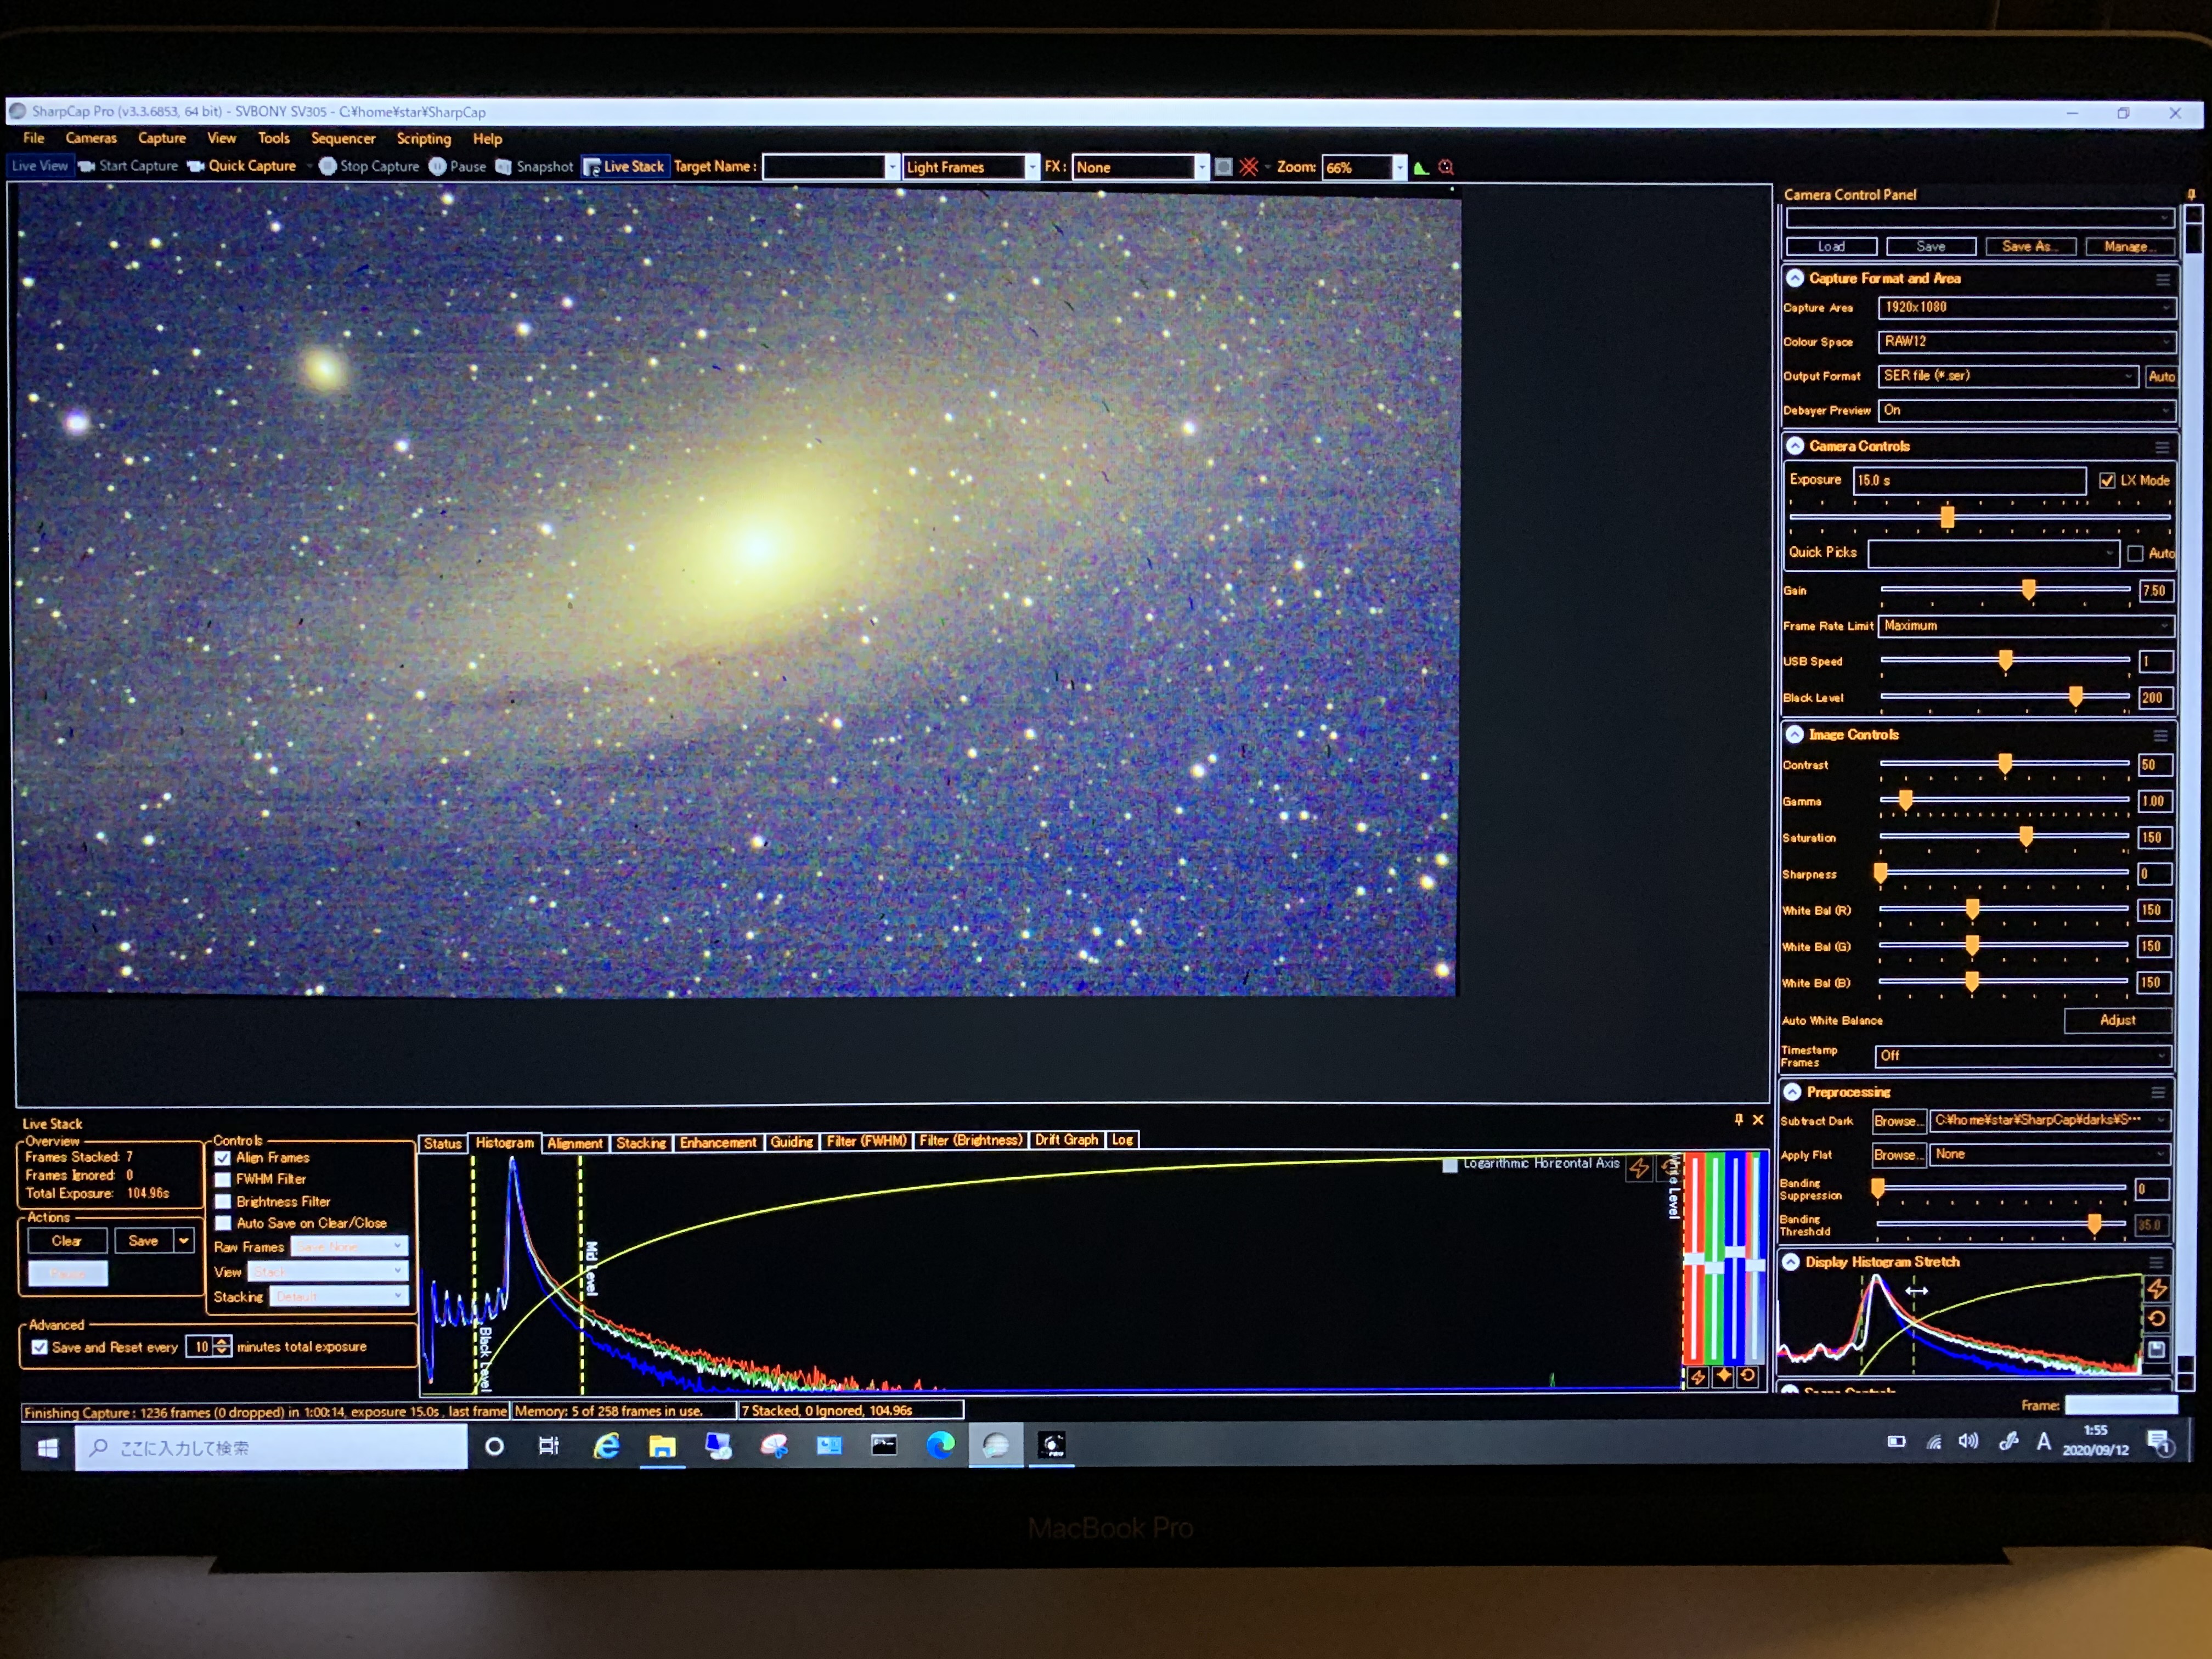Enable the Quick Picks Auto checkbox
2212x1659 pixels.
pyautogui.click(x=2136, y=553)
